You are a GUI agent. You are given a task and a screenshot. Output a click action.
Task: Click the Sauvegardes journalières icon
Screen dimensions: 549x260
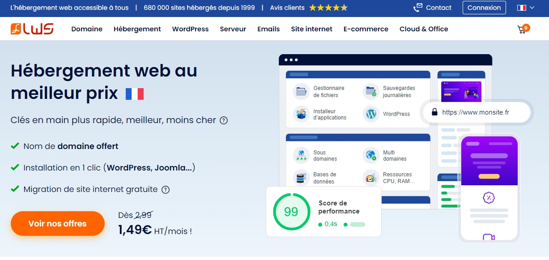tap(371, 91)
